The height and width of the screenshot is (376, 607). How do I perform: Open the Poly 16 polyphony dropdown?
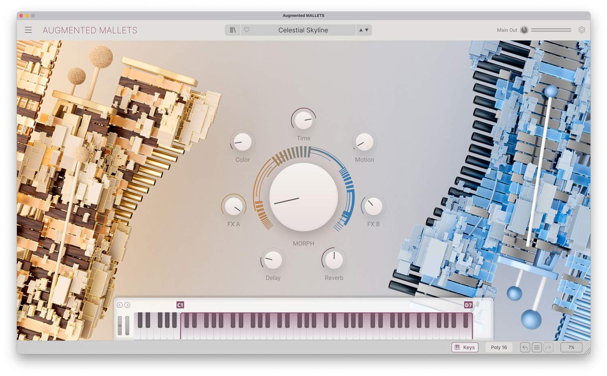pos(499,347)
